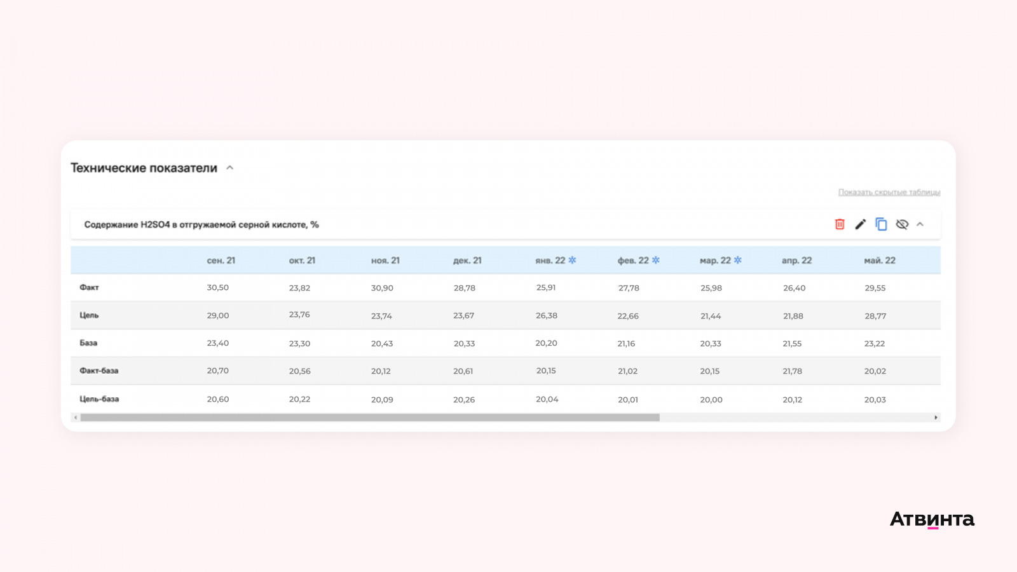Click the horizontal scrollbar thumb
Image resolution: width=1017 pixels, height=572 pixels.
click(x=370, y=418)
